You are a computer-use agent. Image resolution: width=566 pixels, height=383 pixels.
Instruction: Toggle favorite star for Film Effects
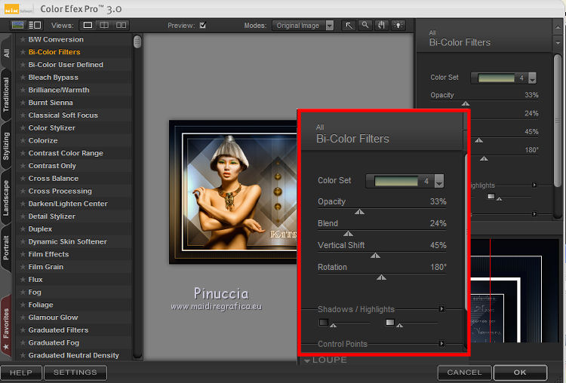[x=23, y=254]
